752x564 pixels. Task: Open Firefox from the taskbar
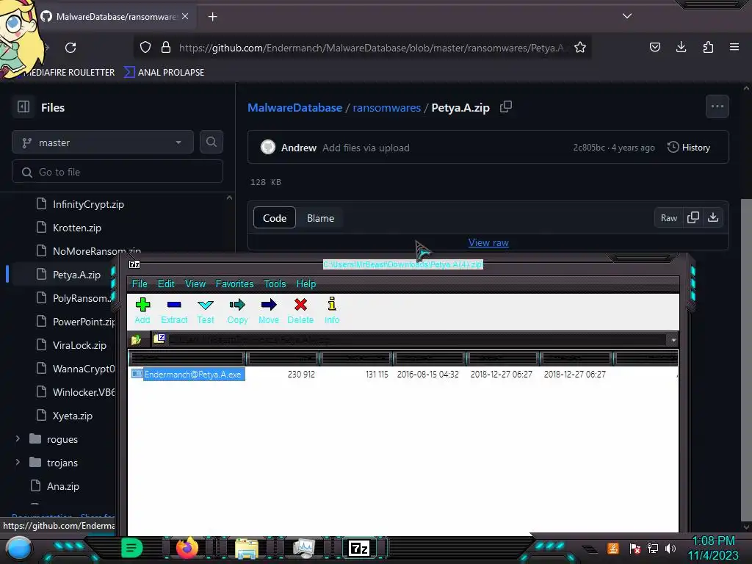pyautogui.click(x=187, y=547)
